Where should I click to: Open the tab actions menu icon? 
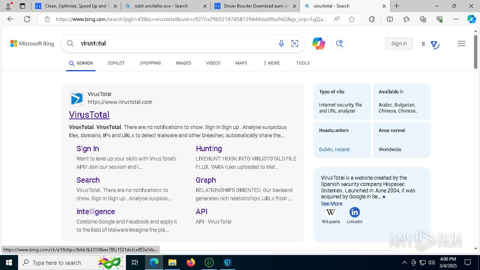coord(22,6)
